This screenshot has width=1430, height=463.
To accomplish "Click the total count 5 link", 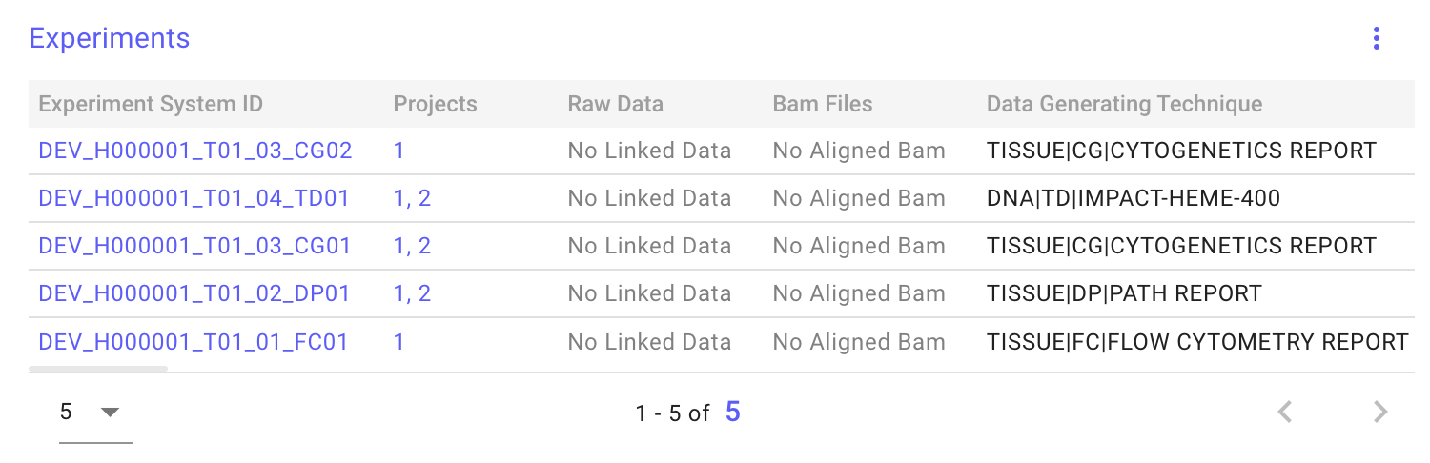I will pyautogui.click(x=732, y=412).
